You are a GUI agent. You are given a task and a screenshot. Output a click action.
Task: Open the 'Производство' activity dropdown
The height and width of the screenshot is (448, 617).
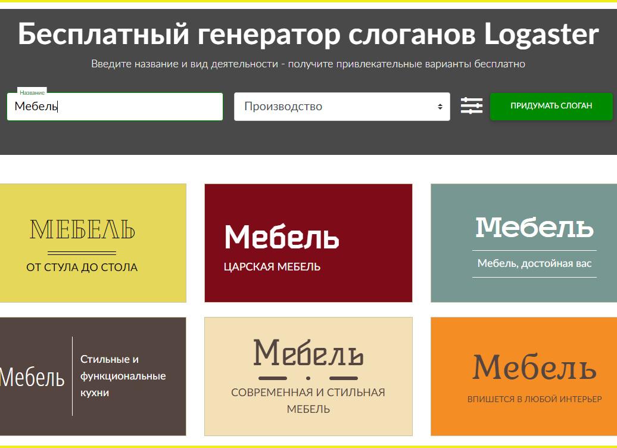pyautogui.click(x=342, y=106)
